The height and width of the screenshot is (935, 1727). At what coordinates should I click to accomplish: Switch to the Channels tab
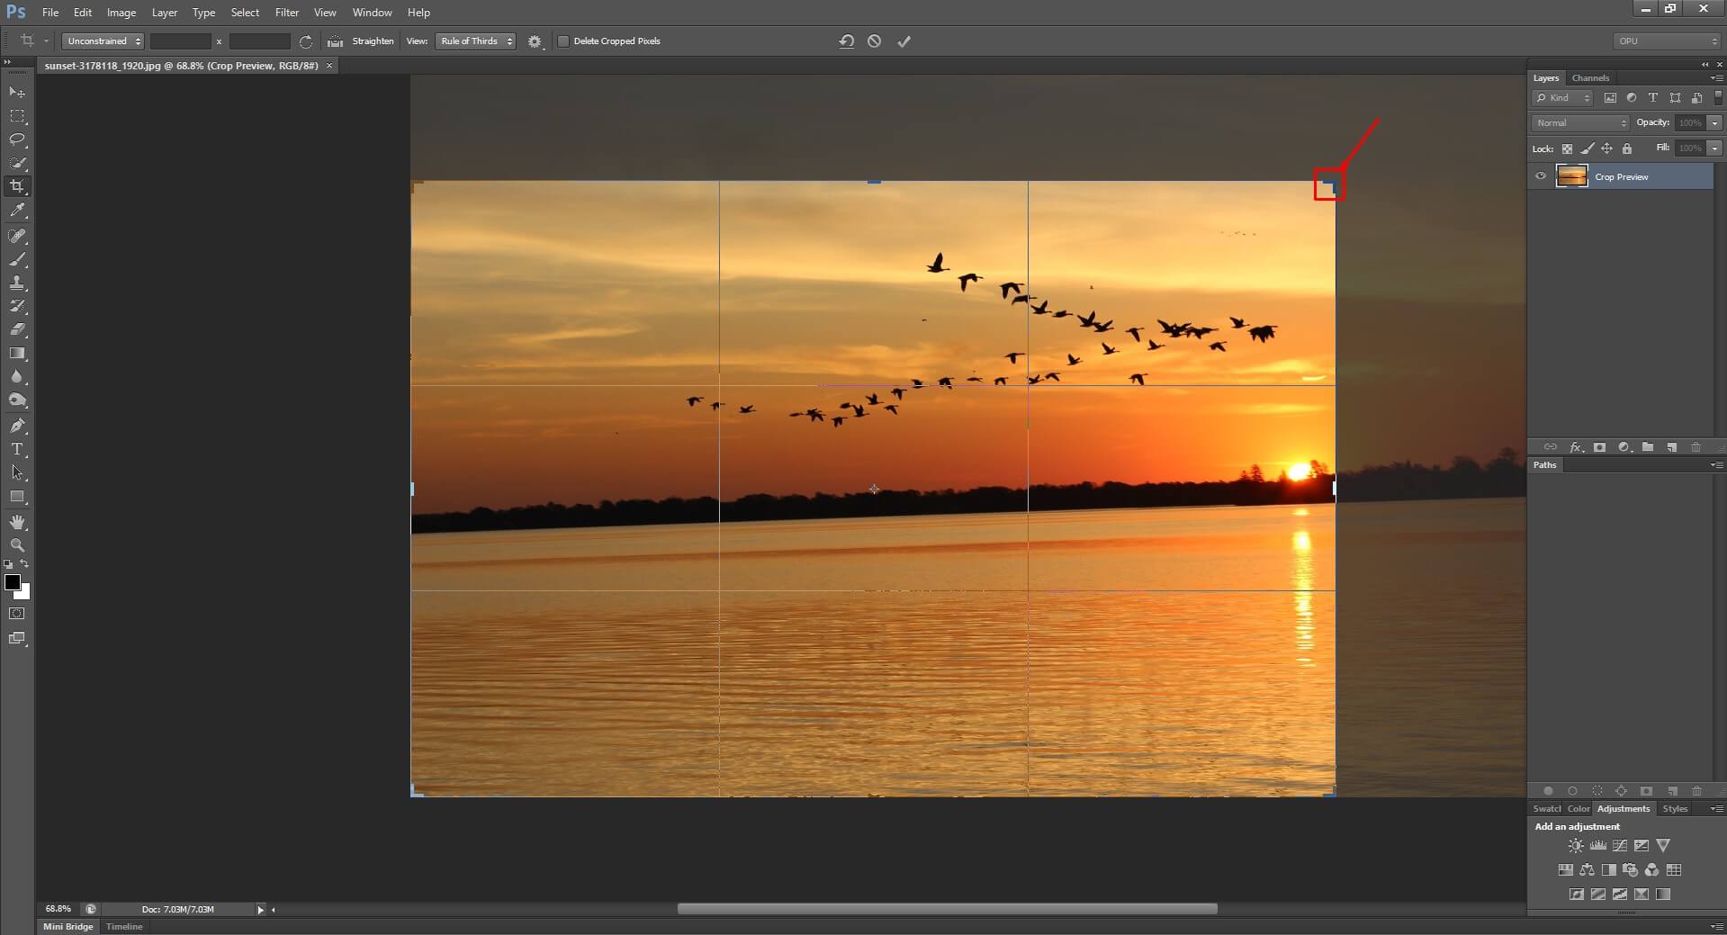coord(1590,78)
